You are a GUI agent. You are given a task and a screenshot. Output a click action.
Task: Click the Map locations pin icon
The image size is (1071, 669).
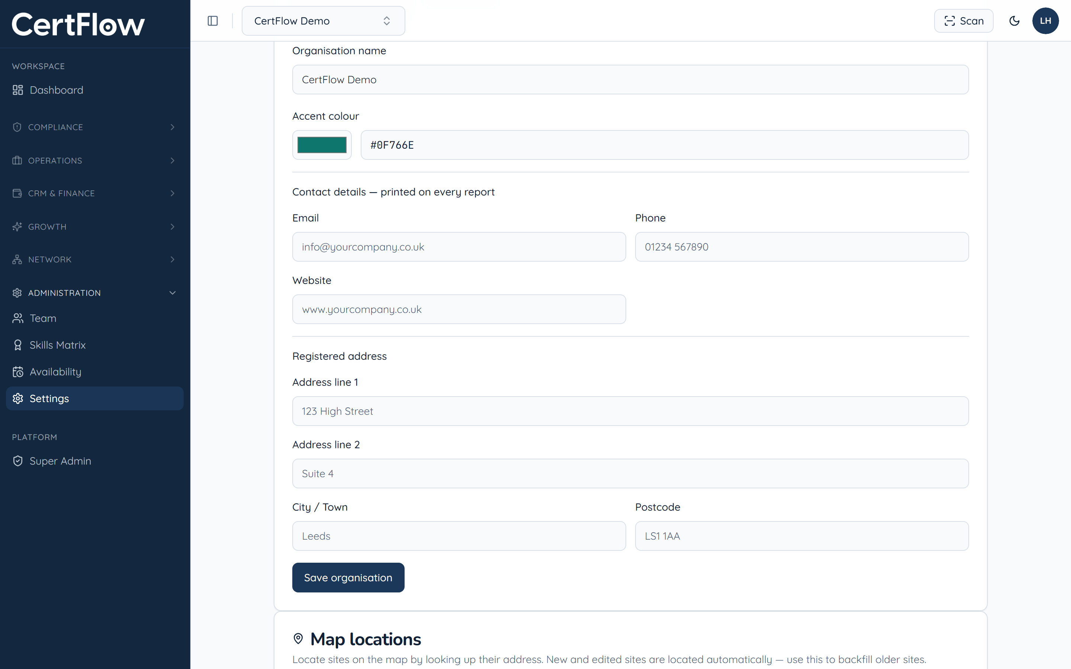click(x=298, y=639)
